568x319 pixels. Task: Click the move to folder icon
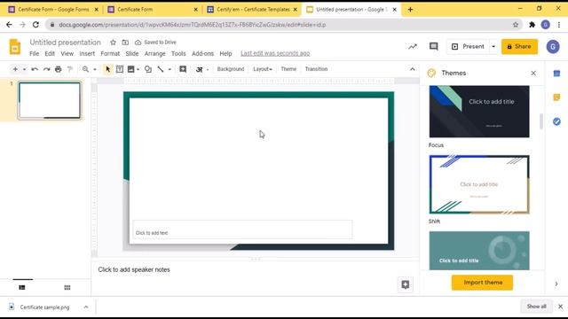click(x=125, y=43)
